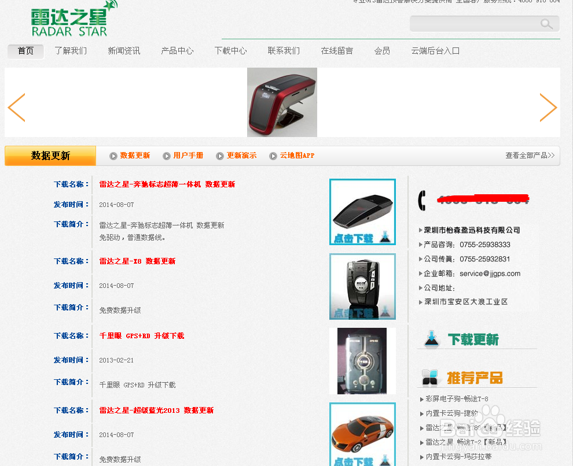The width and height of the screenshot is (573, 466).
Task: Click the X8 radar detector thumbnail
Action: 362,286
